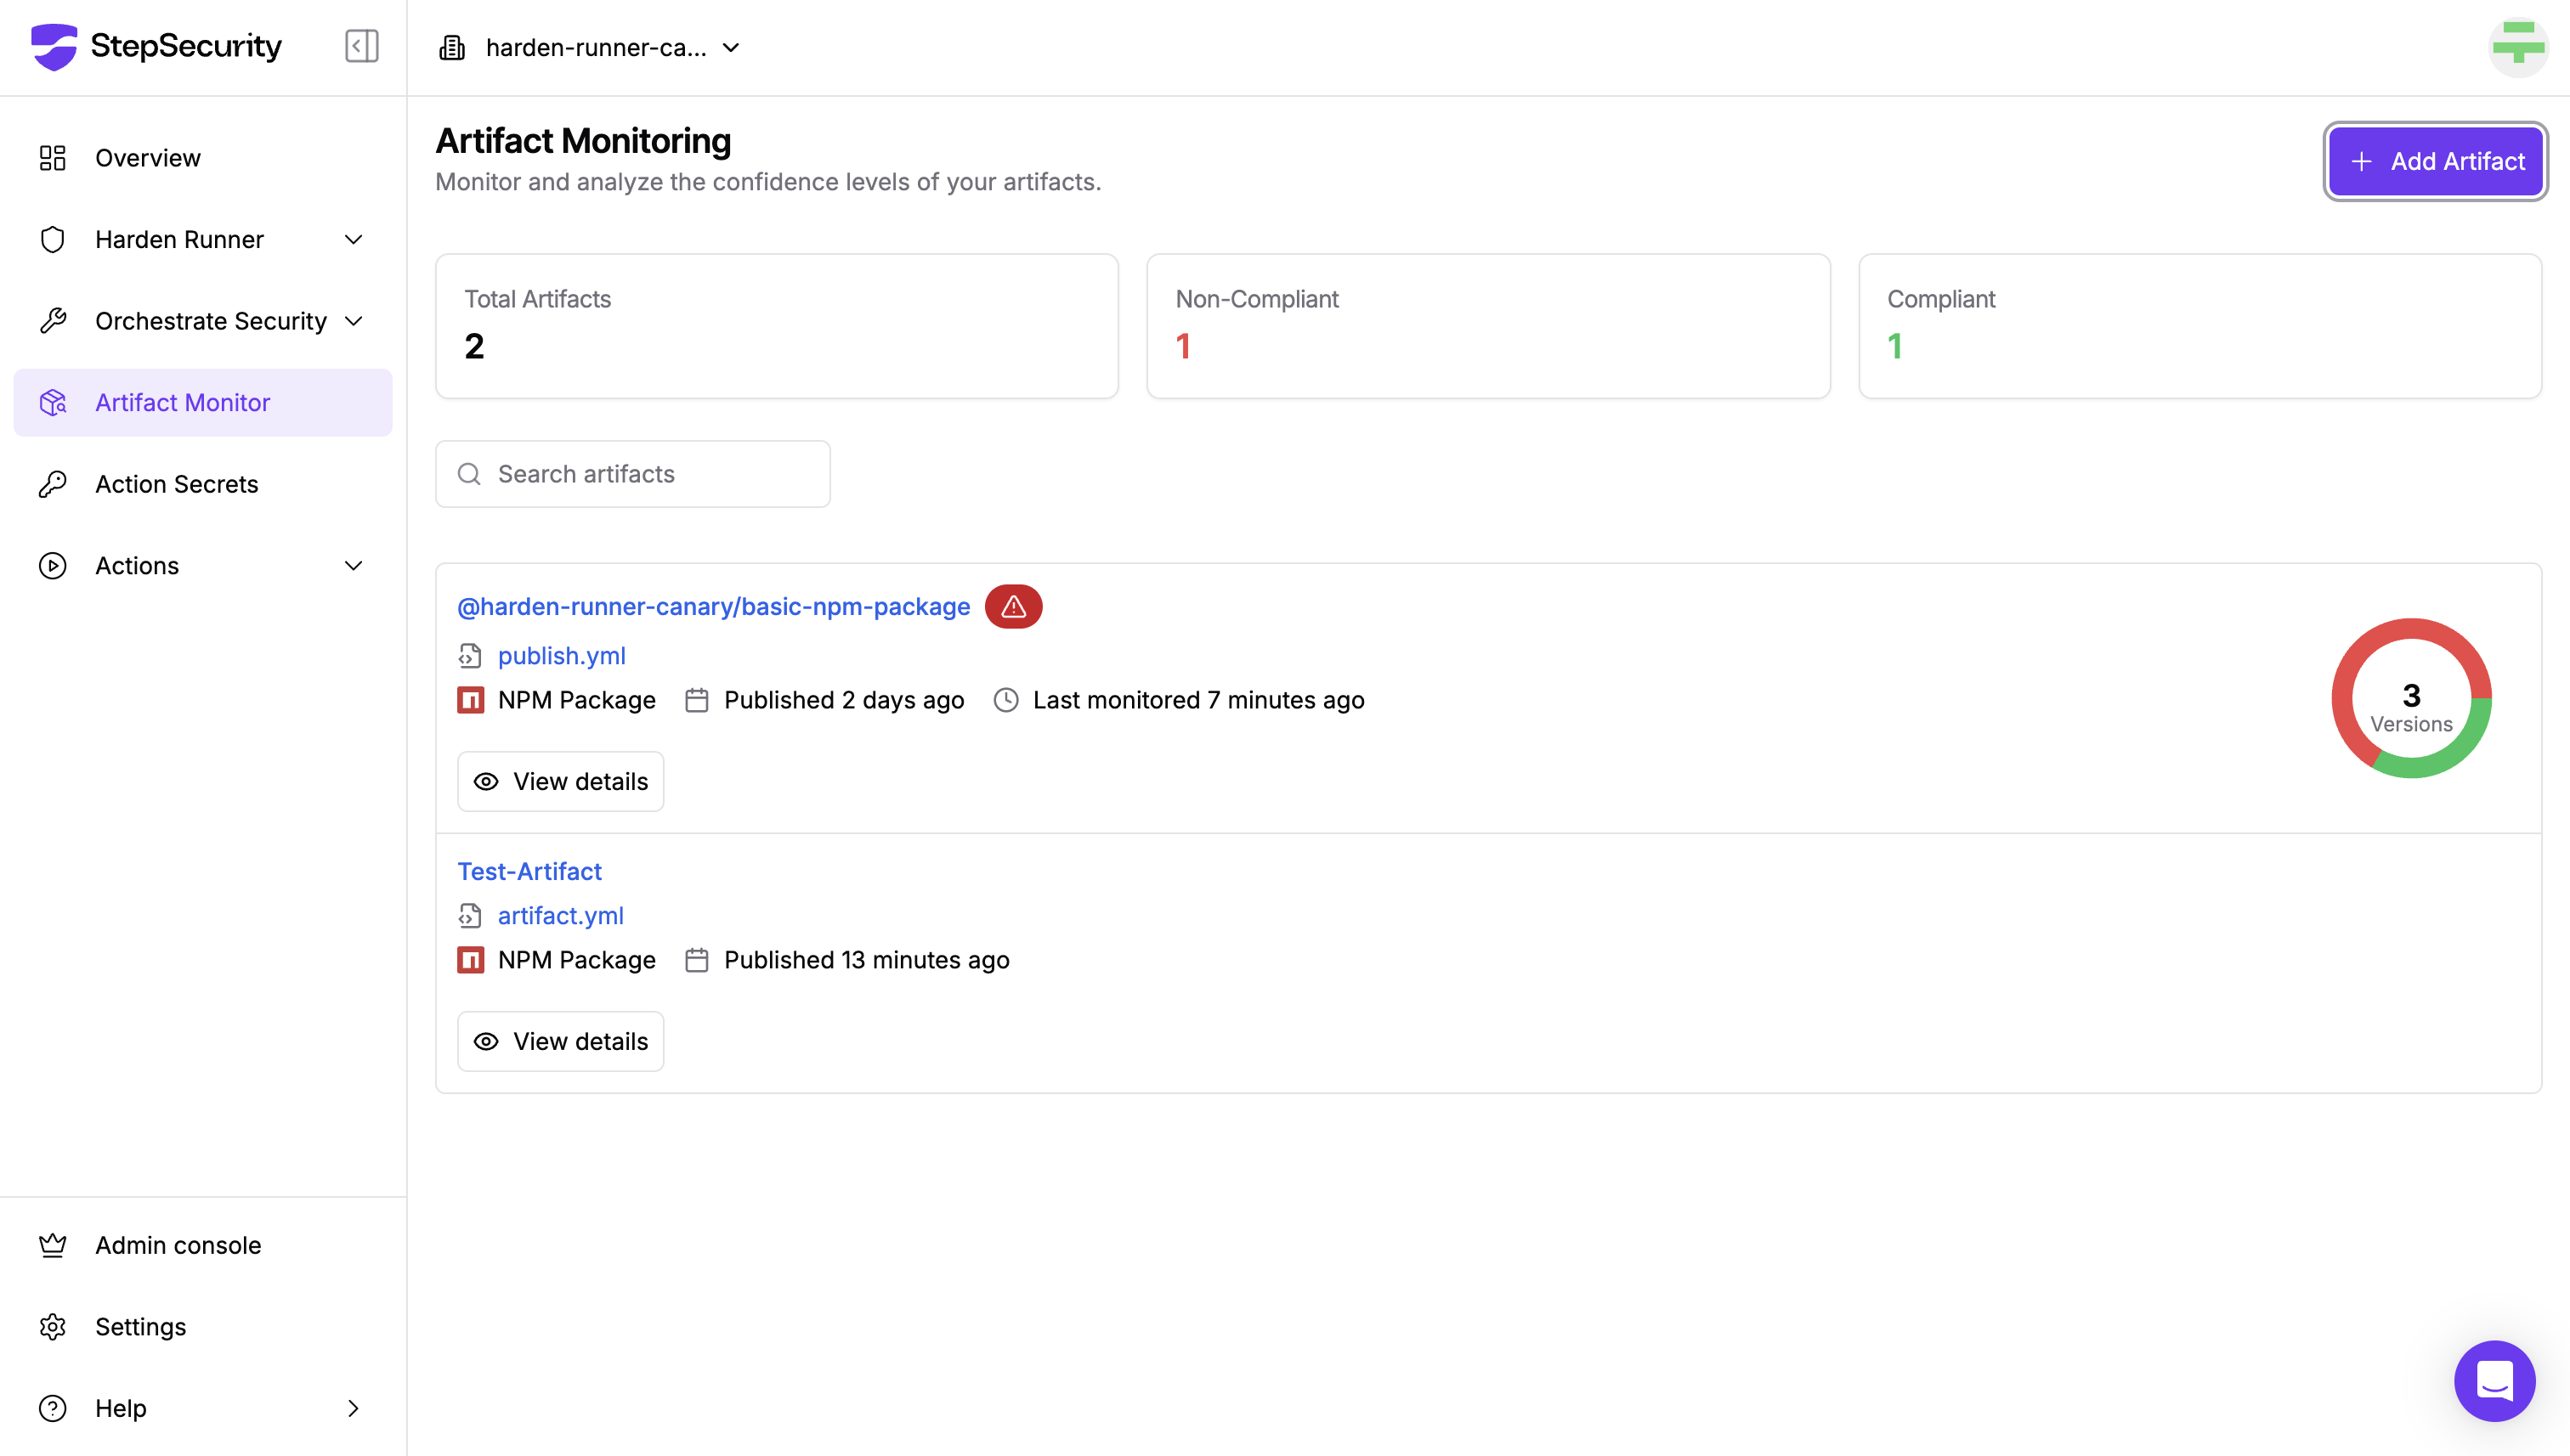The height and width of the screenshot is (1456, 2570).
Task: Expand the Harden Runner submenu
Action: (352, 240)
